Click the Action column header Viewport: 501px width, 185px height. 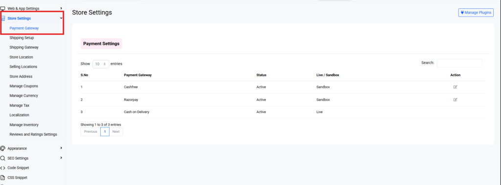point(455,75)
